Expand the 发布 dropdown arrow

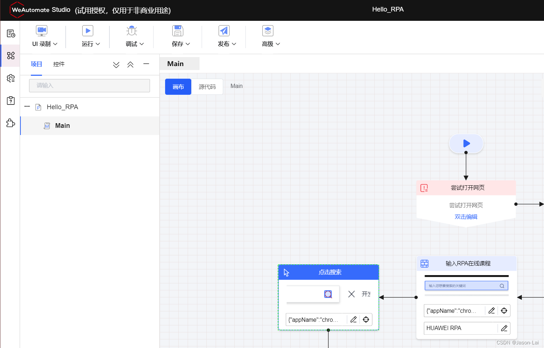[x=234, y=44]
